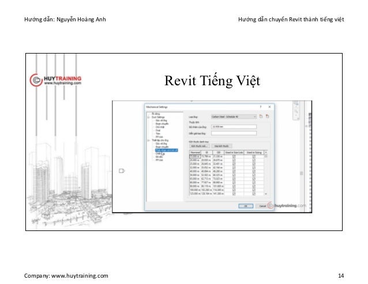Click the Used in Size Lists column header
Viewport: 368px width, 284px height.
[234, 152]
